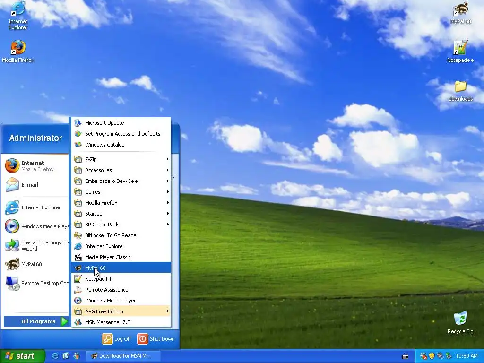Image resolution: width=484 pixels, height=363 pixels.
Task: Launch MSN Messenger 7.5
Action: click(121, 322)
